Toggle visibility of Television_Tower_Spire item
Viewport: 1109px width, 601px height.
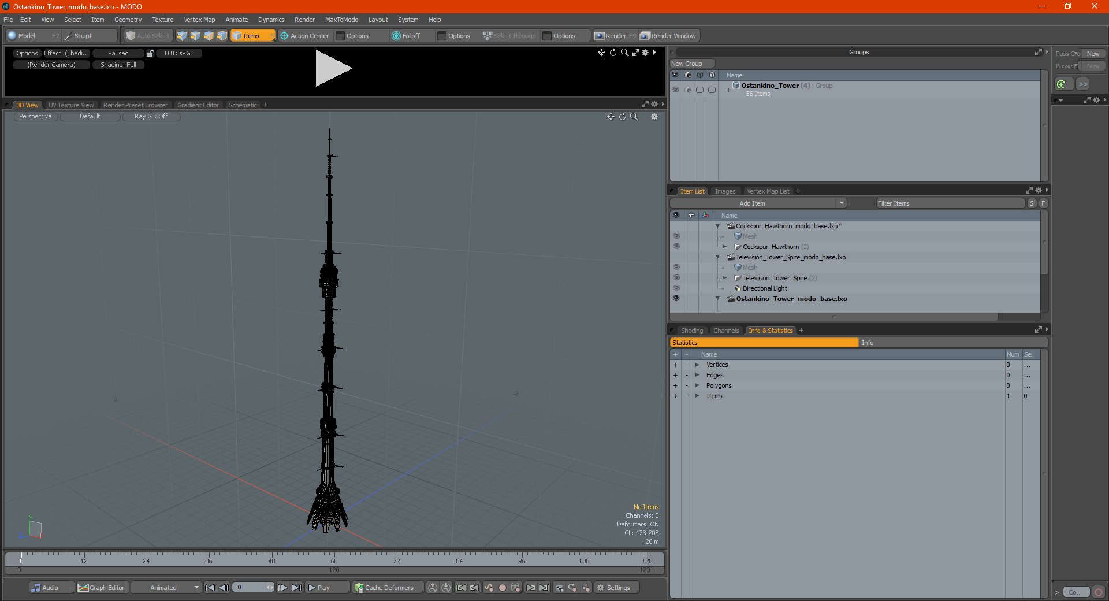676,278
